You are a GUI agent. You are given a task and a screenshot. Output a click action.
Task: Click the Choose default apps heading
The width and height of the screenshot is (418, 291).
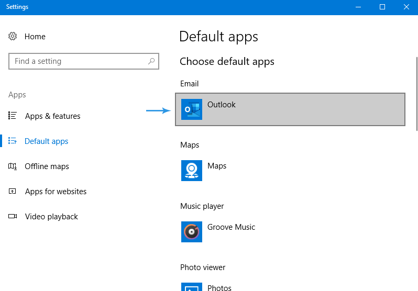pos(227,62)
